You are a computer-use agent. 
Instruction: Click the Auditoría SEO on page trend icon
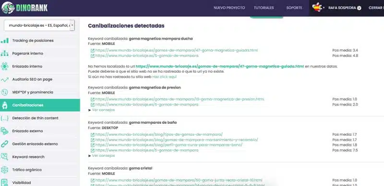pyautogui.click(x=5, y=79)
